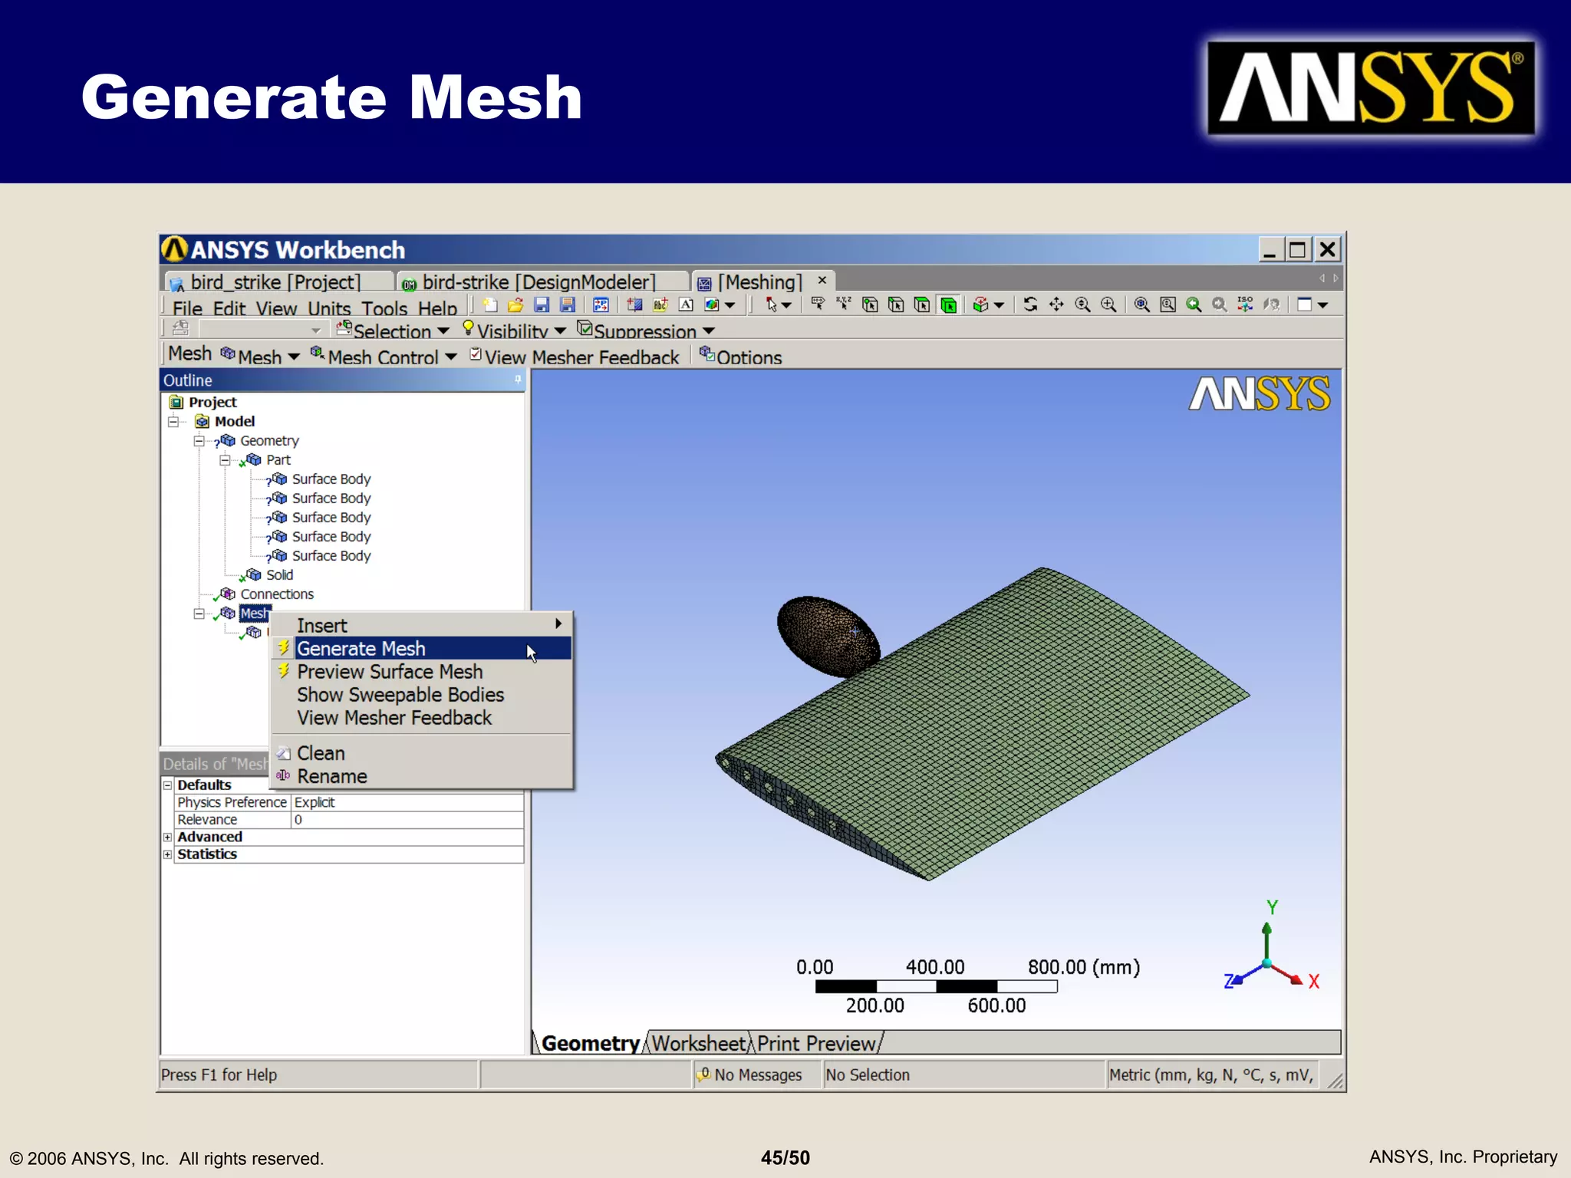Collapse the Geometry tree node
The height and width of the screenshot is (1178, 1571).
[199, 441]
